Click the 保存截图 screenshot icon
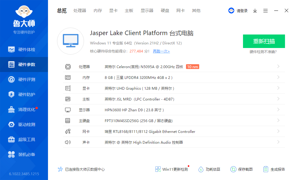The image size is (294, 180). point(233,169)
